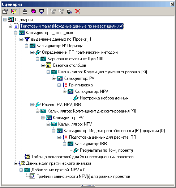The image size is (176, 188).
Task: Click the bottom panel splitter arrows
Action: pyautogui.click(x=88, y=186)
